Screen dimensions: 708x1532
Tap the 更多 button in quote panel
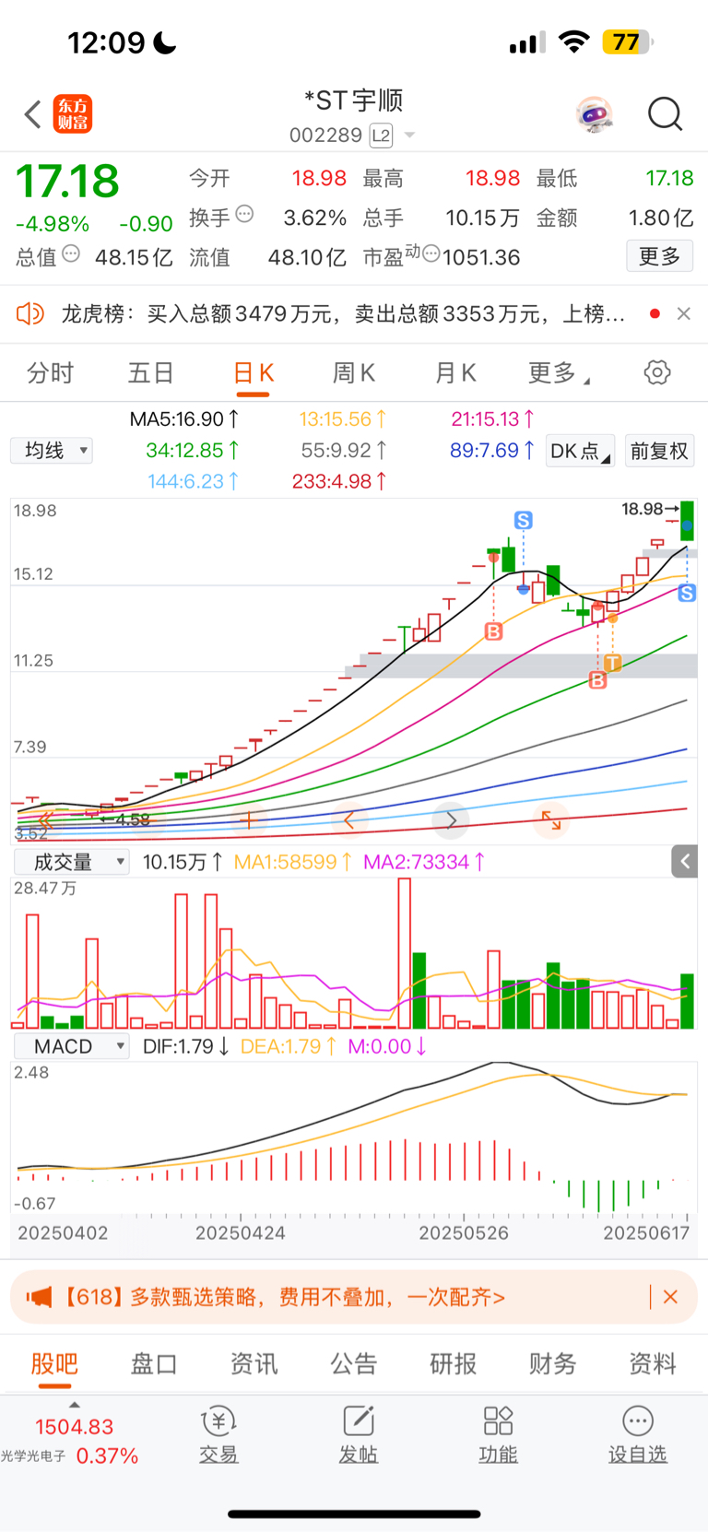pyautogui.click(x=660, y=256)
